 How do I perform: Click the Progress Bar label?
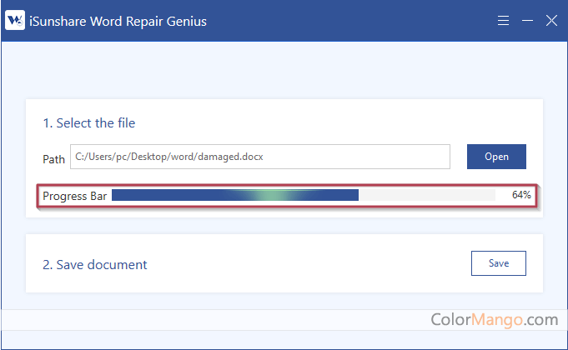[x=73, y=195]
